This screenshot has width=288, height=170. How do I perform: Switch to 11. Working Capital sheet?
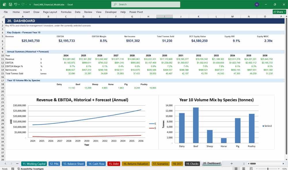pyautogui.click(x=34, y=164)
